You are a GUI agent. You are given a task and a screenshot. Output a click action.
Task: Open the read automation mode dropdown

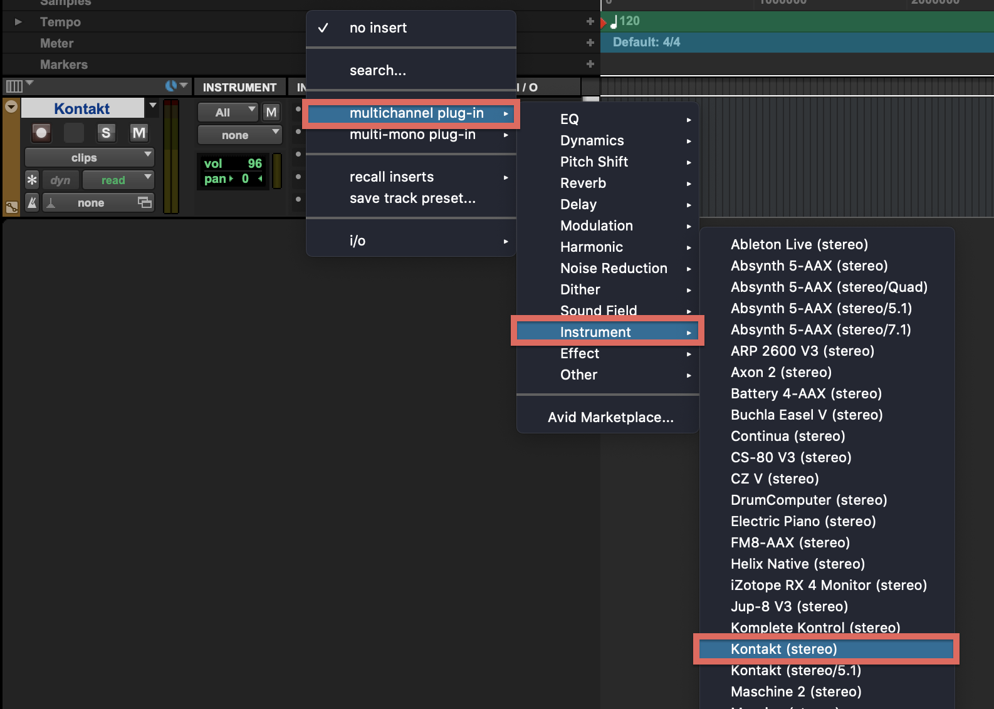pyautogui.click(x=118, y=180)
